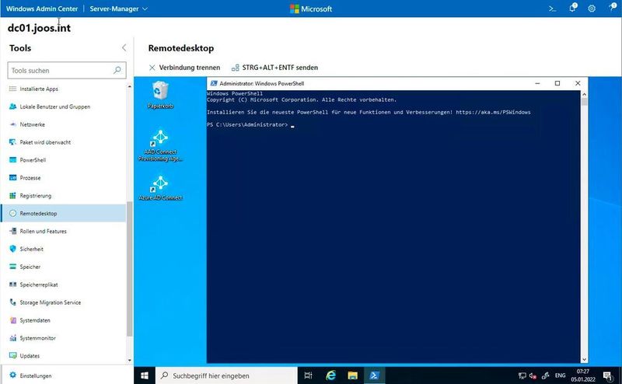Click the scroll-up arrow of PowerShell window
This screenshot has width=622, height=384.
click(584, 94)
